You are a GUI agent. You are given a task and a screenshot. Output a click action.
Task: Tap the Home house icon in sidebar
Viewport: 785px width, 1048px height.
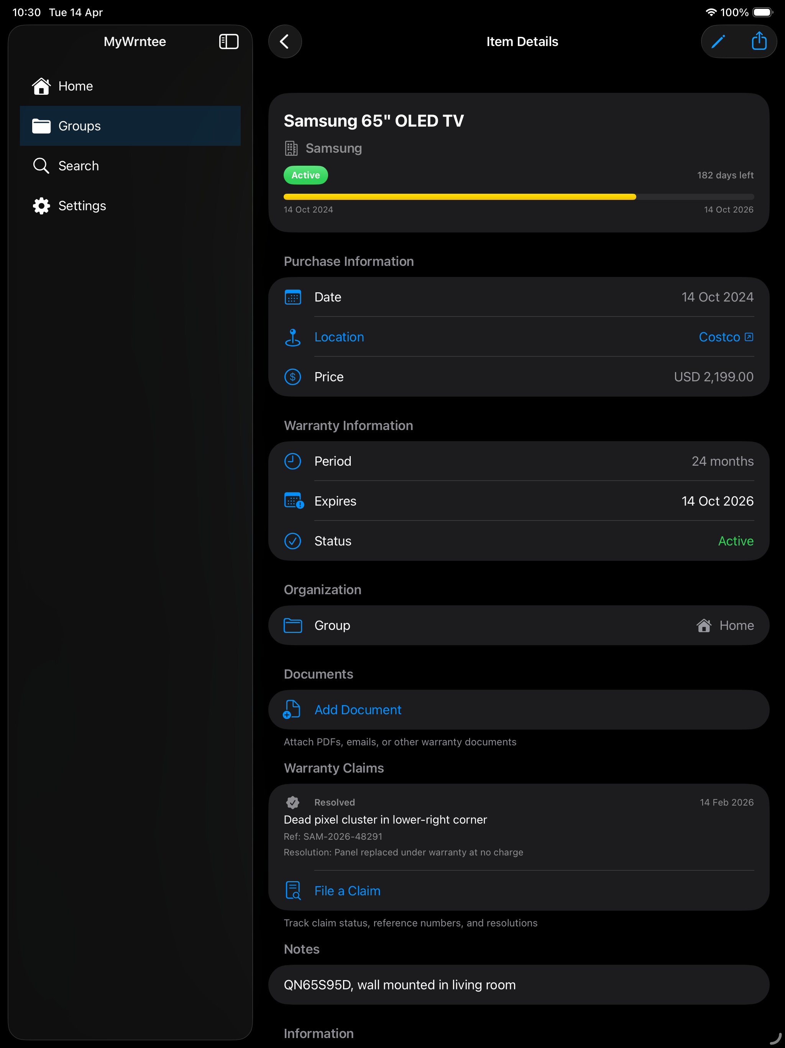41,86
